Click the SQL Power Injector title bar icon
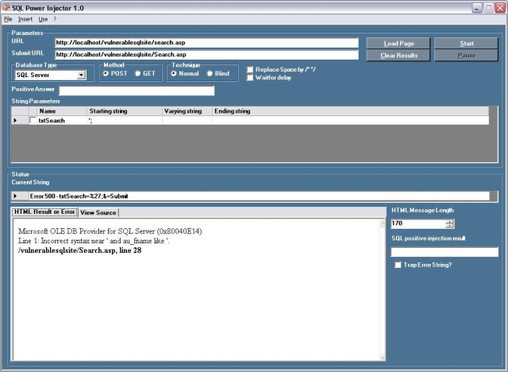508x372 pixels. pyautogui.click(x=6, y=8)
